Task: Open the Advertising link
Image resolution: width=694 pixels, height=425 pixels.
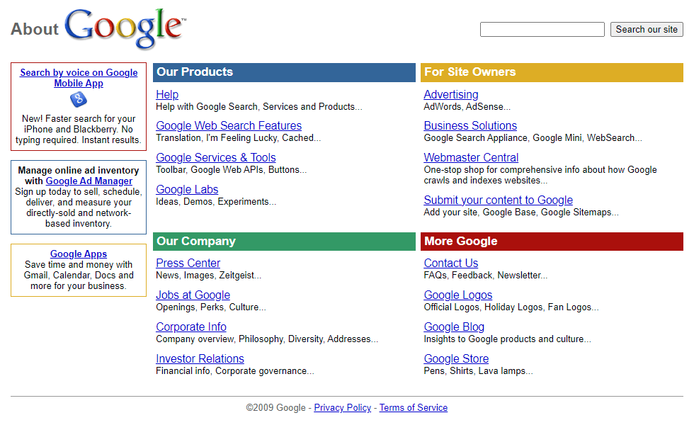Action: pyautogui.click(x=451, y=94)
